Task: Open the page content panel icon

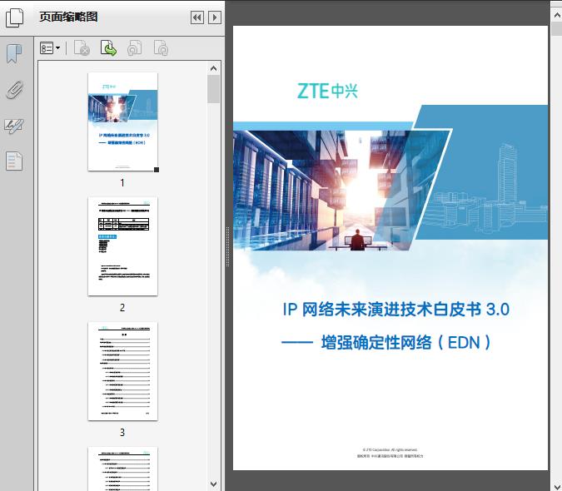Action: point(14,161)
